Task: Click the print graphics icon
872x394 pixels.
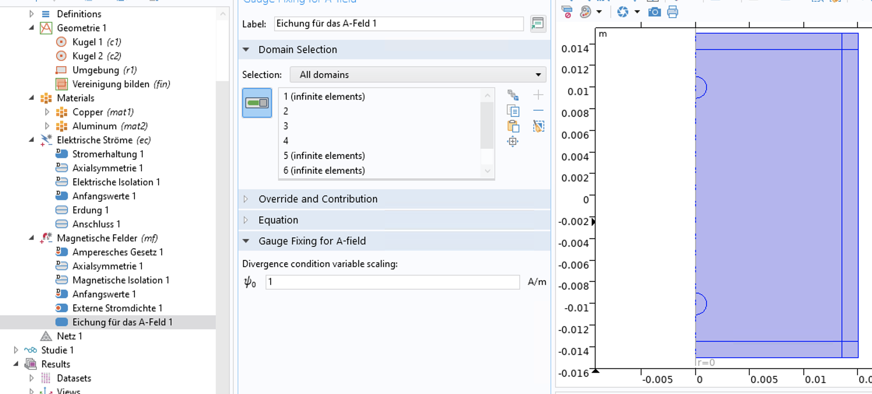Action: tap(672, 12)
